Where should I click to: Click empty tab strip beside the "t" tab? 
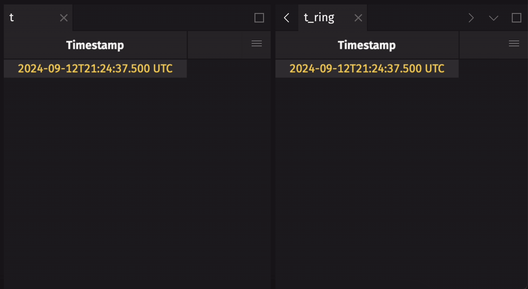pos(159,18)
